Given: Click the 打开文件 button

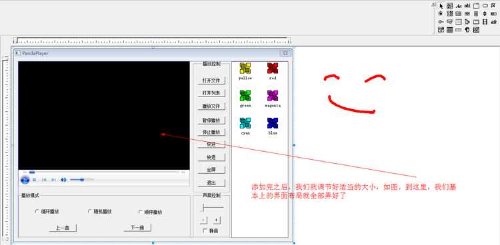Looking at the screenshot, I should [211, 81].
